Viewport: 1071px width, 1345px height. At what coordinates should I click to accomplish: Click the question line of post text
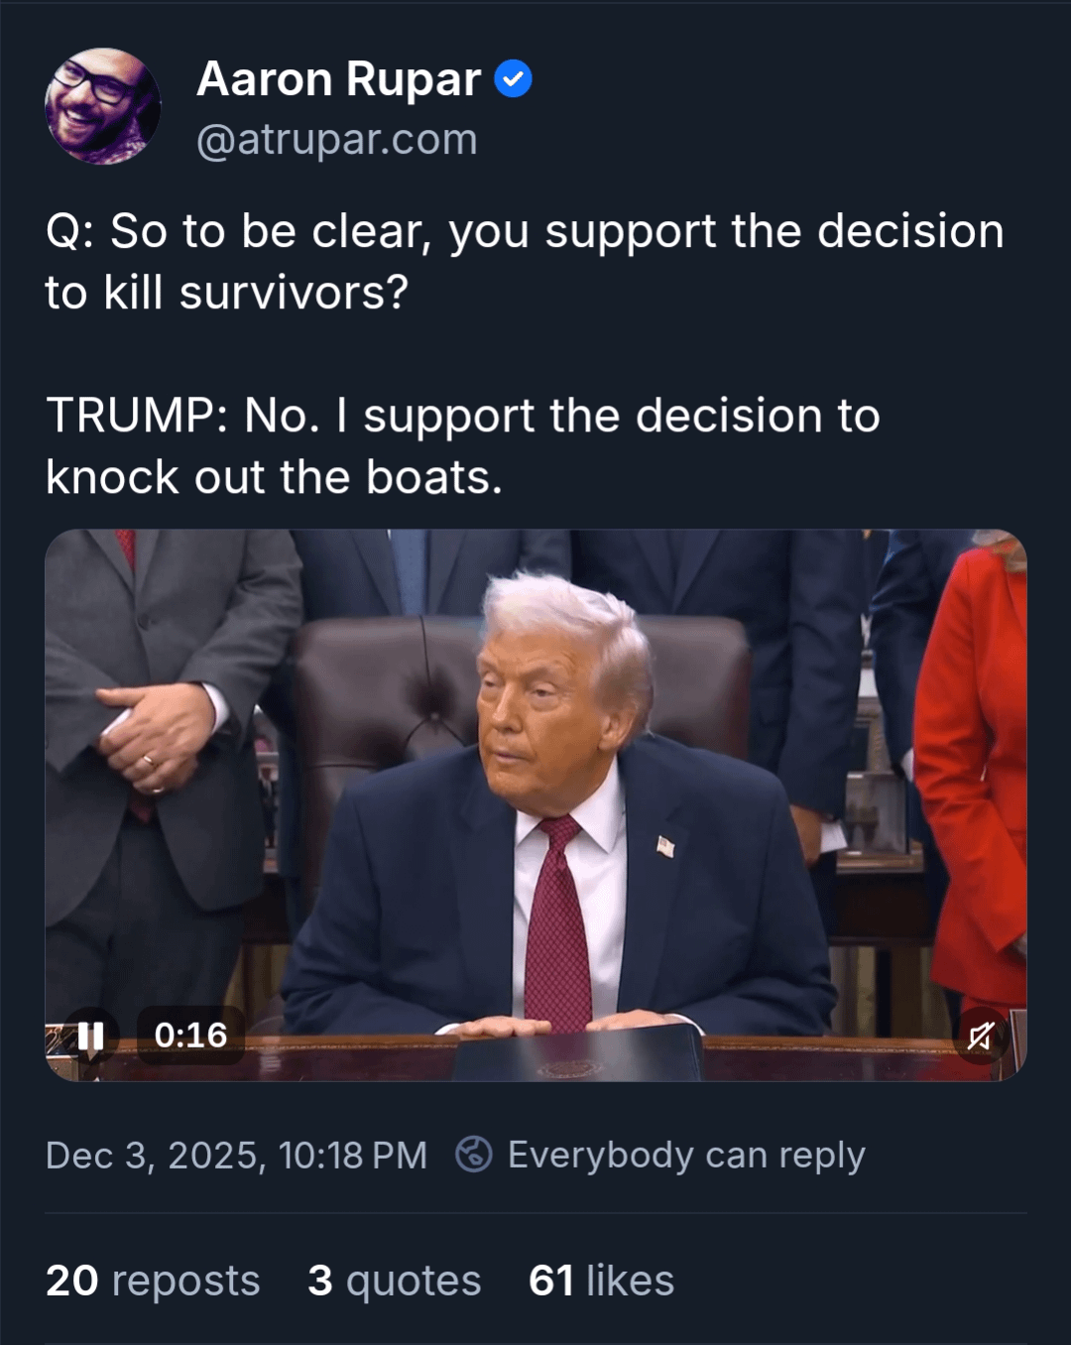[525, 232]
